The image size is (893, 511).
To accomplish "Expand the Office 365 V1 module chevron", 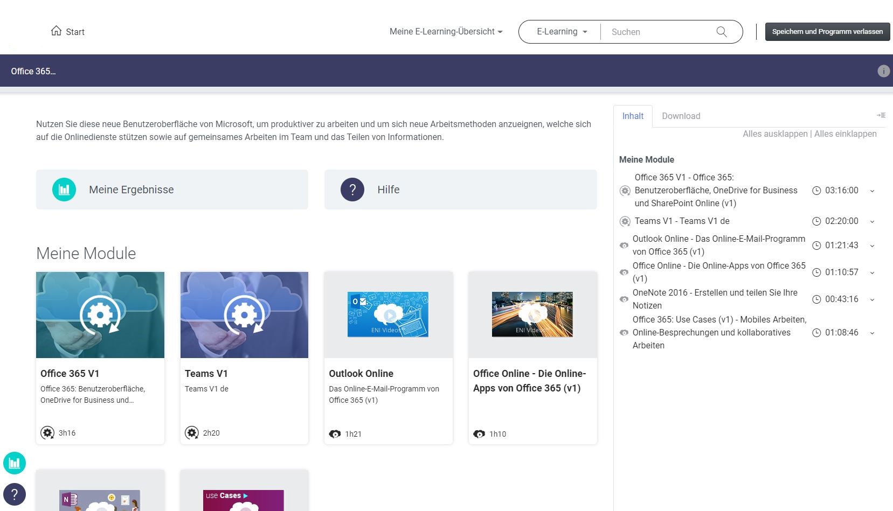I will point(873,191).
